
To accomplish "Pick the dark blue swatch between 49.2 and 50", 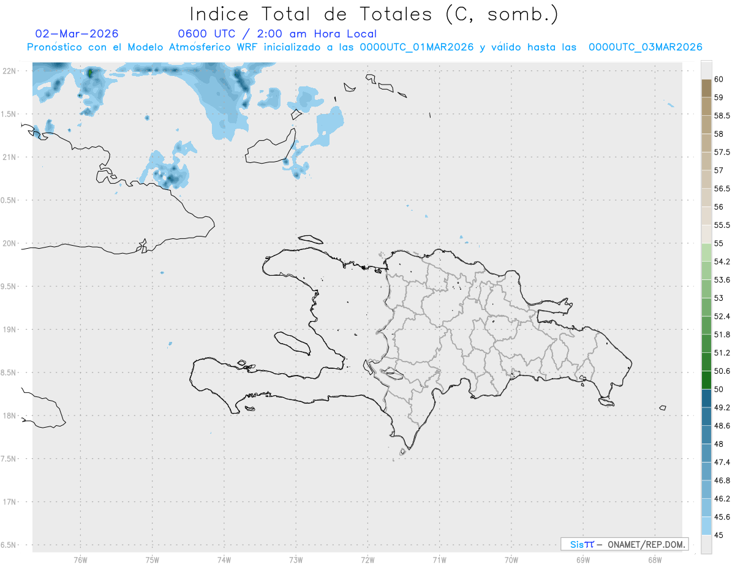I will coord(706,399).
